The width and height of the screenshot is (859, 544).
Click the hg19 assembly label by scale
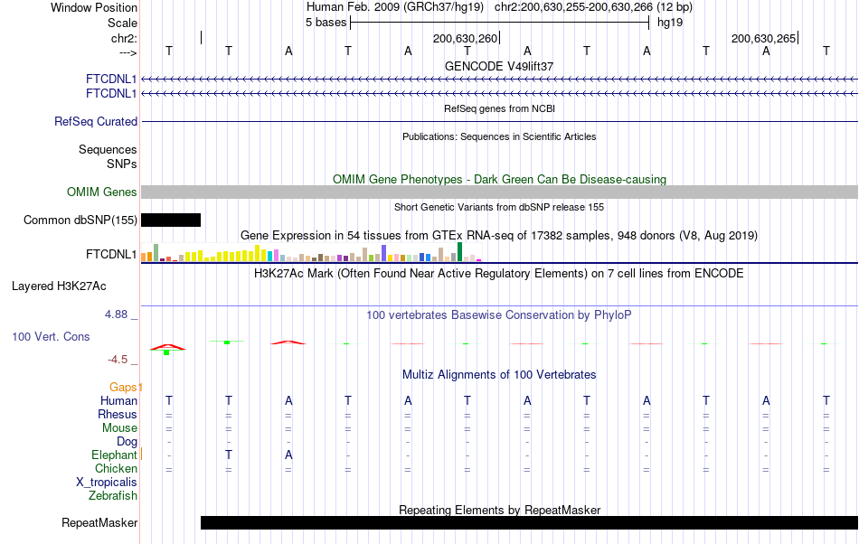click(670, 23)
